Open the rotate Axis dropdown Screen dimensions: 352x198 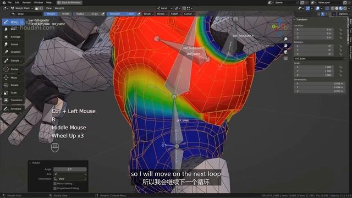pos(70,174)
